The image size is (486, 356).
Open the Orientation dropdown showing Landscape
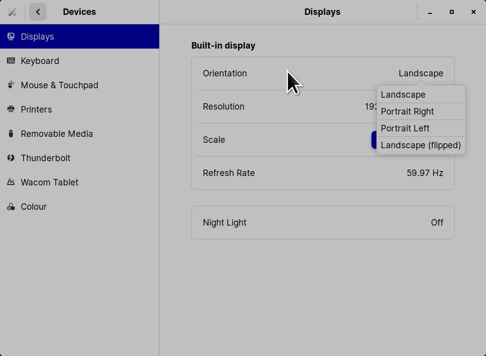(421, 73)
